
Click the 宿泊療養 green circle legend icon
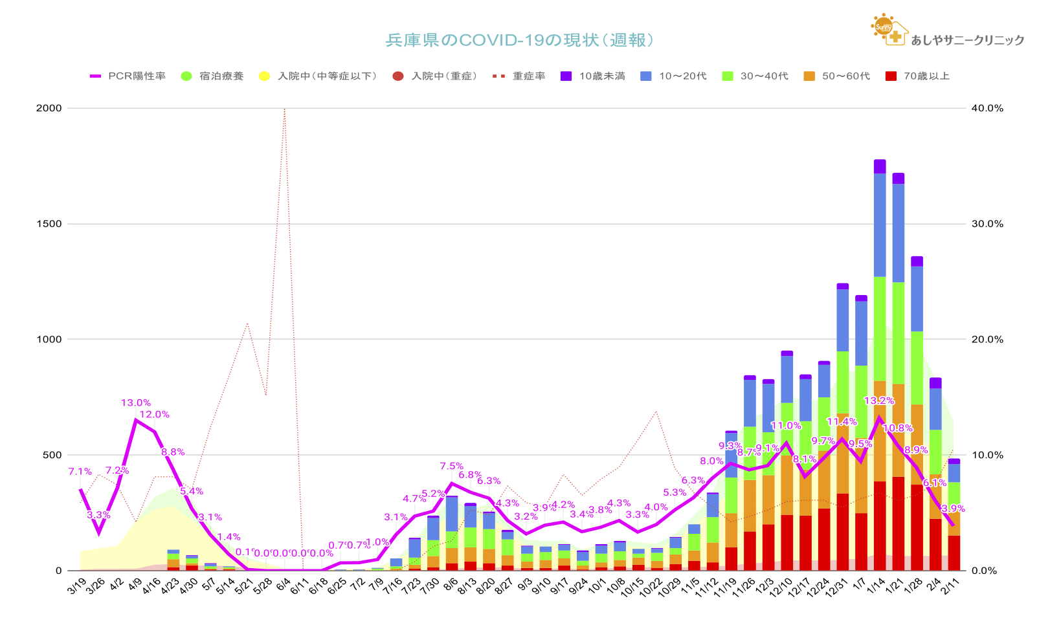point(186,76)
